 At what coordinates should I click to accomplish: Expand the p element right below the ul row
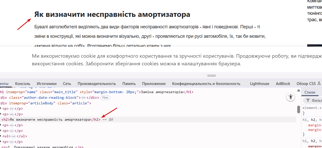pos(1,142)
